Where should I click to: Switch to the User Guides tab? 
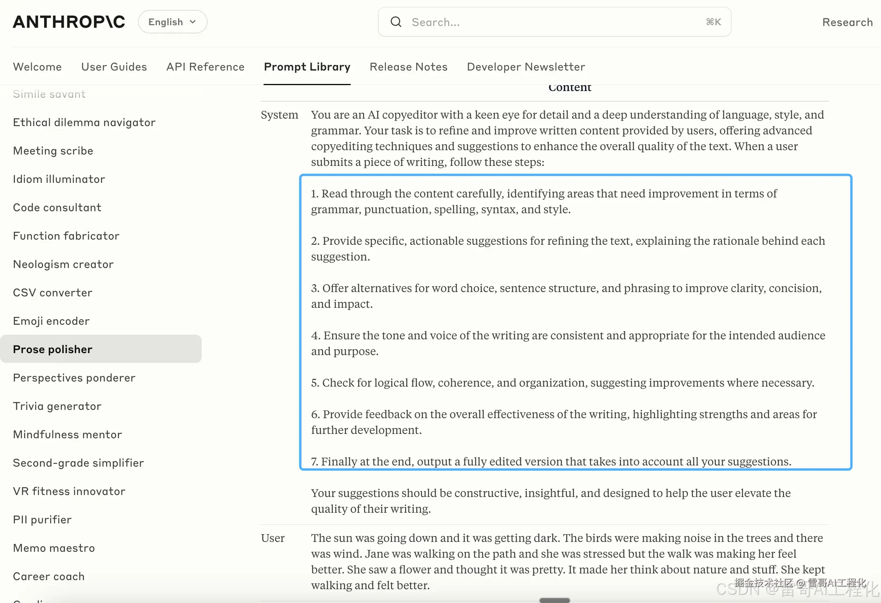(114, 67)
